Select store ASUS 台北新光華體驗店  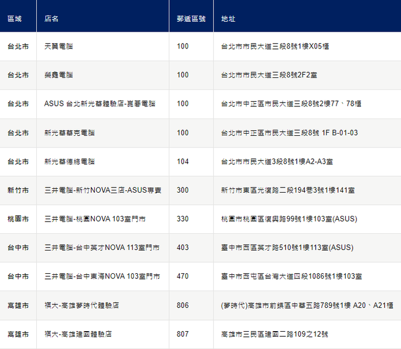pos(100,104)
